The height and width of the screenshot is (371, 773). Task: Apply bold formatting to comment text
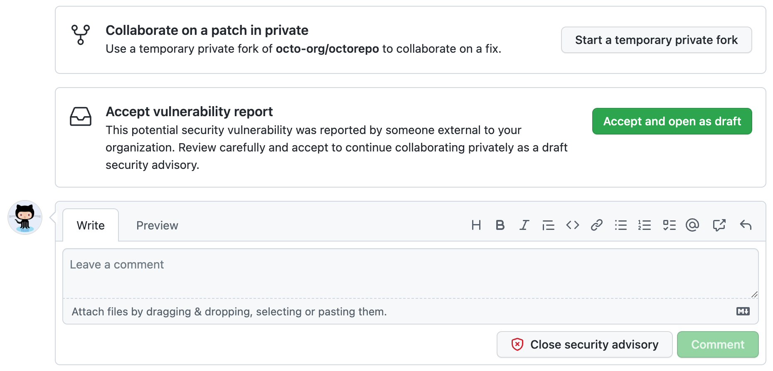click(500, 225)
